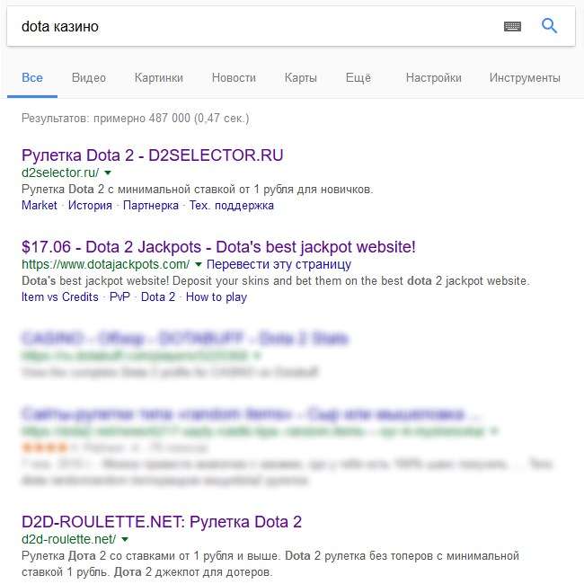The image size is (584, 584).
Task: Open the on-screen keyboard icon
Action: click(x=512, y=27)
